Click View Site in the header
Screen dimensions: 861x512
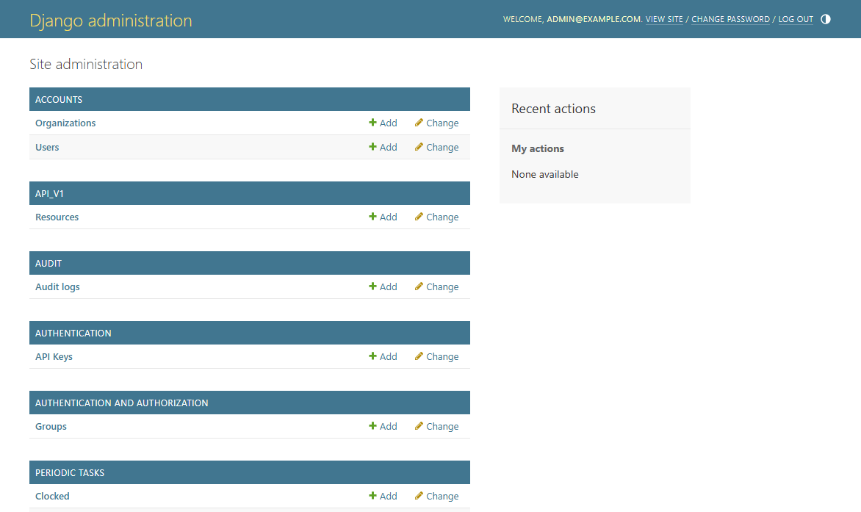coord(664,20)
